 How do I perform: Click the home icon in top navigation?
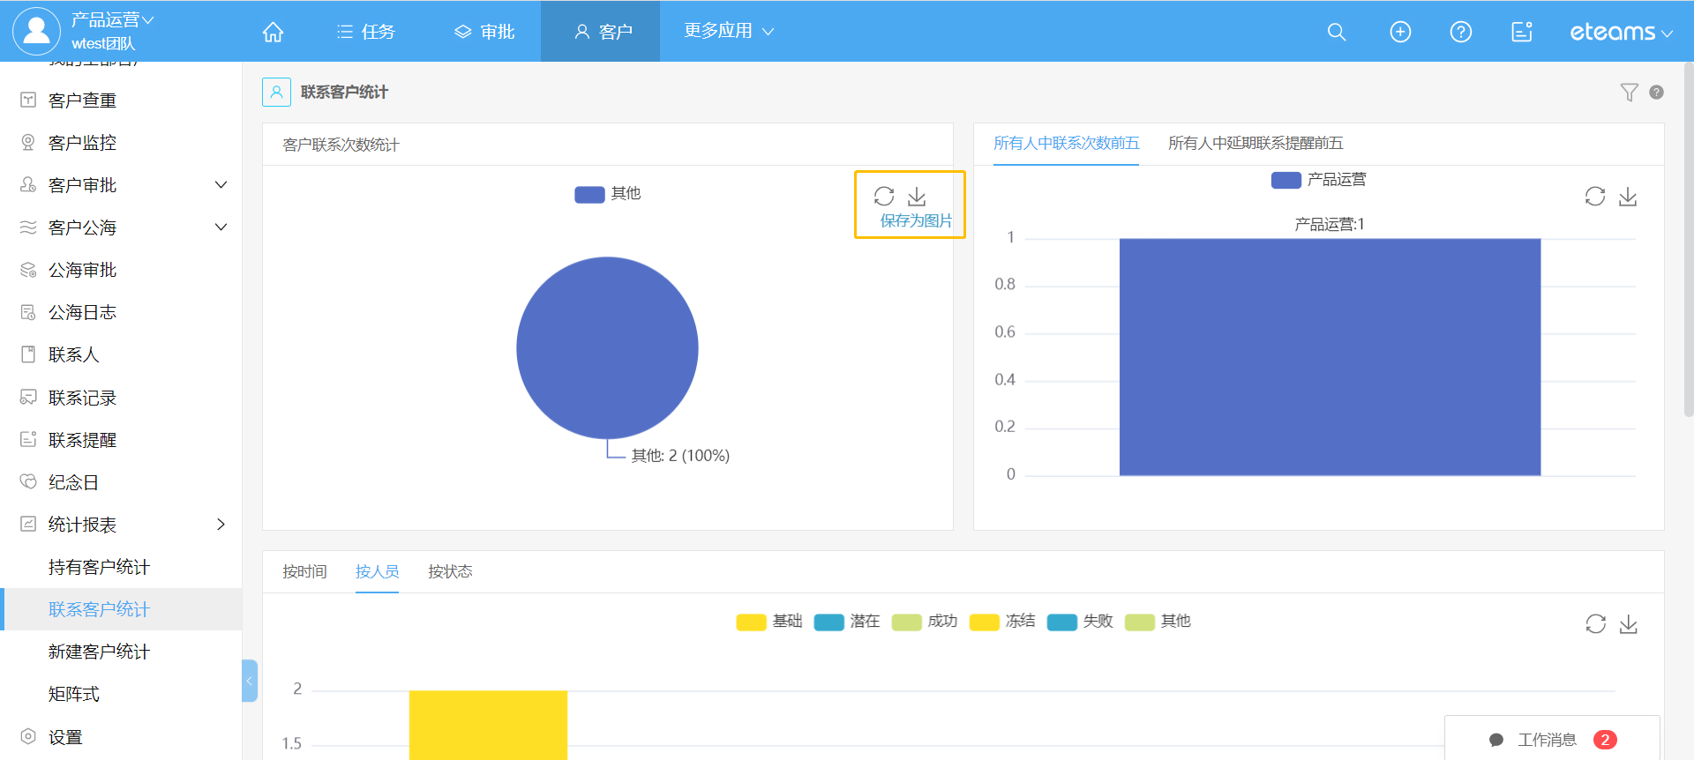(x=273, y=32)
